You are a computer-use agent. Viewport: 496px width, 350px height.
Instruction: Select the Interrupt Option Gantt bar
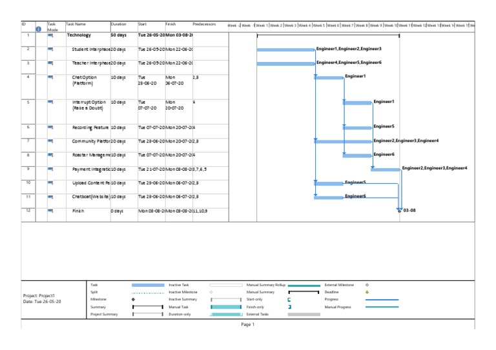pos(358,103)
